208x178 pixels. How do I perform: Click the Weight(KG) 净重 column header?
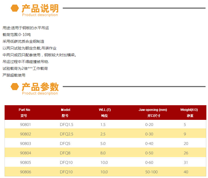click(x=189, y=113)
